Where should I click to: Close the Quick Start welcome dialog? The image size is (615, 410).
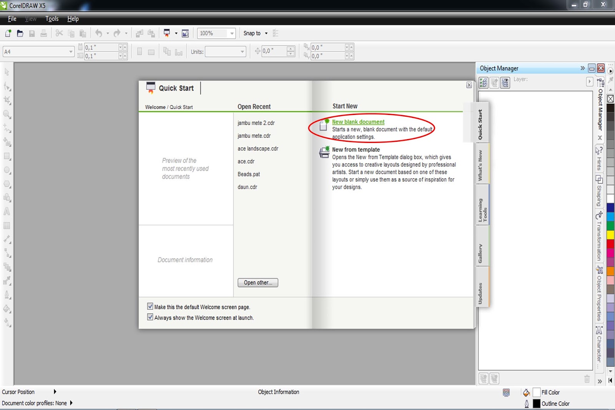click(x=469, y=85)
